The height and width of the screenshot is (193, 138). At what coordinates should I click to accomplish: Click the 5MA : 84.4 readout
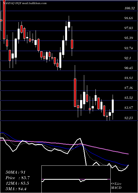coord(16,189)
